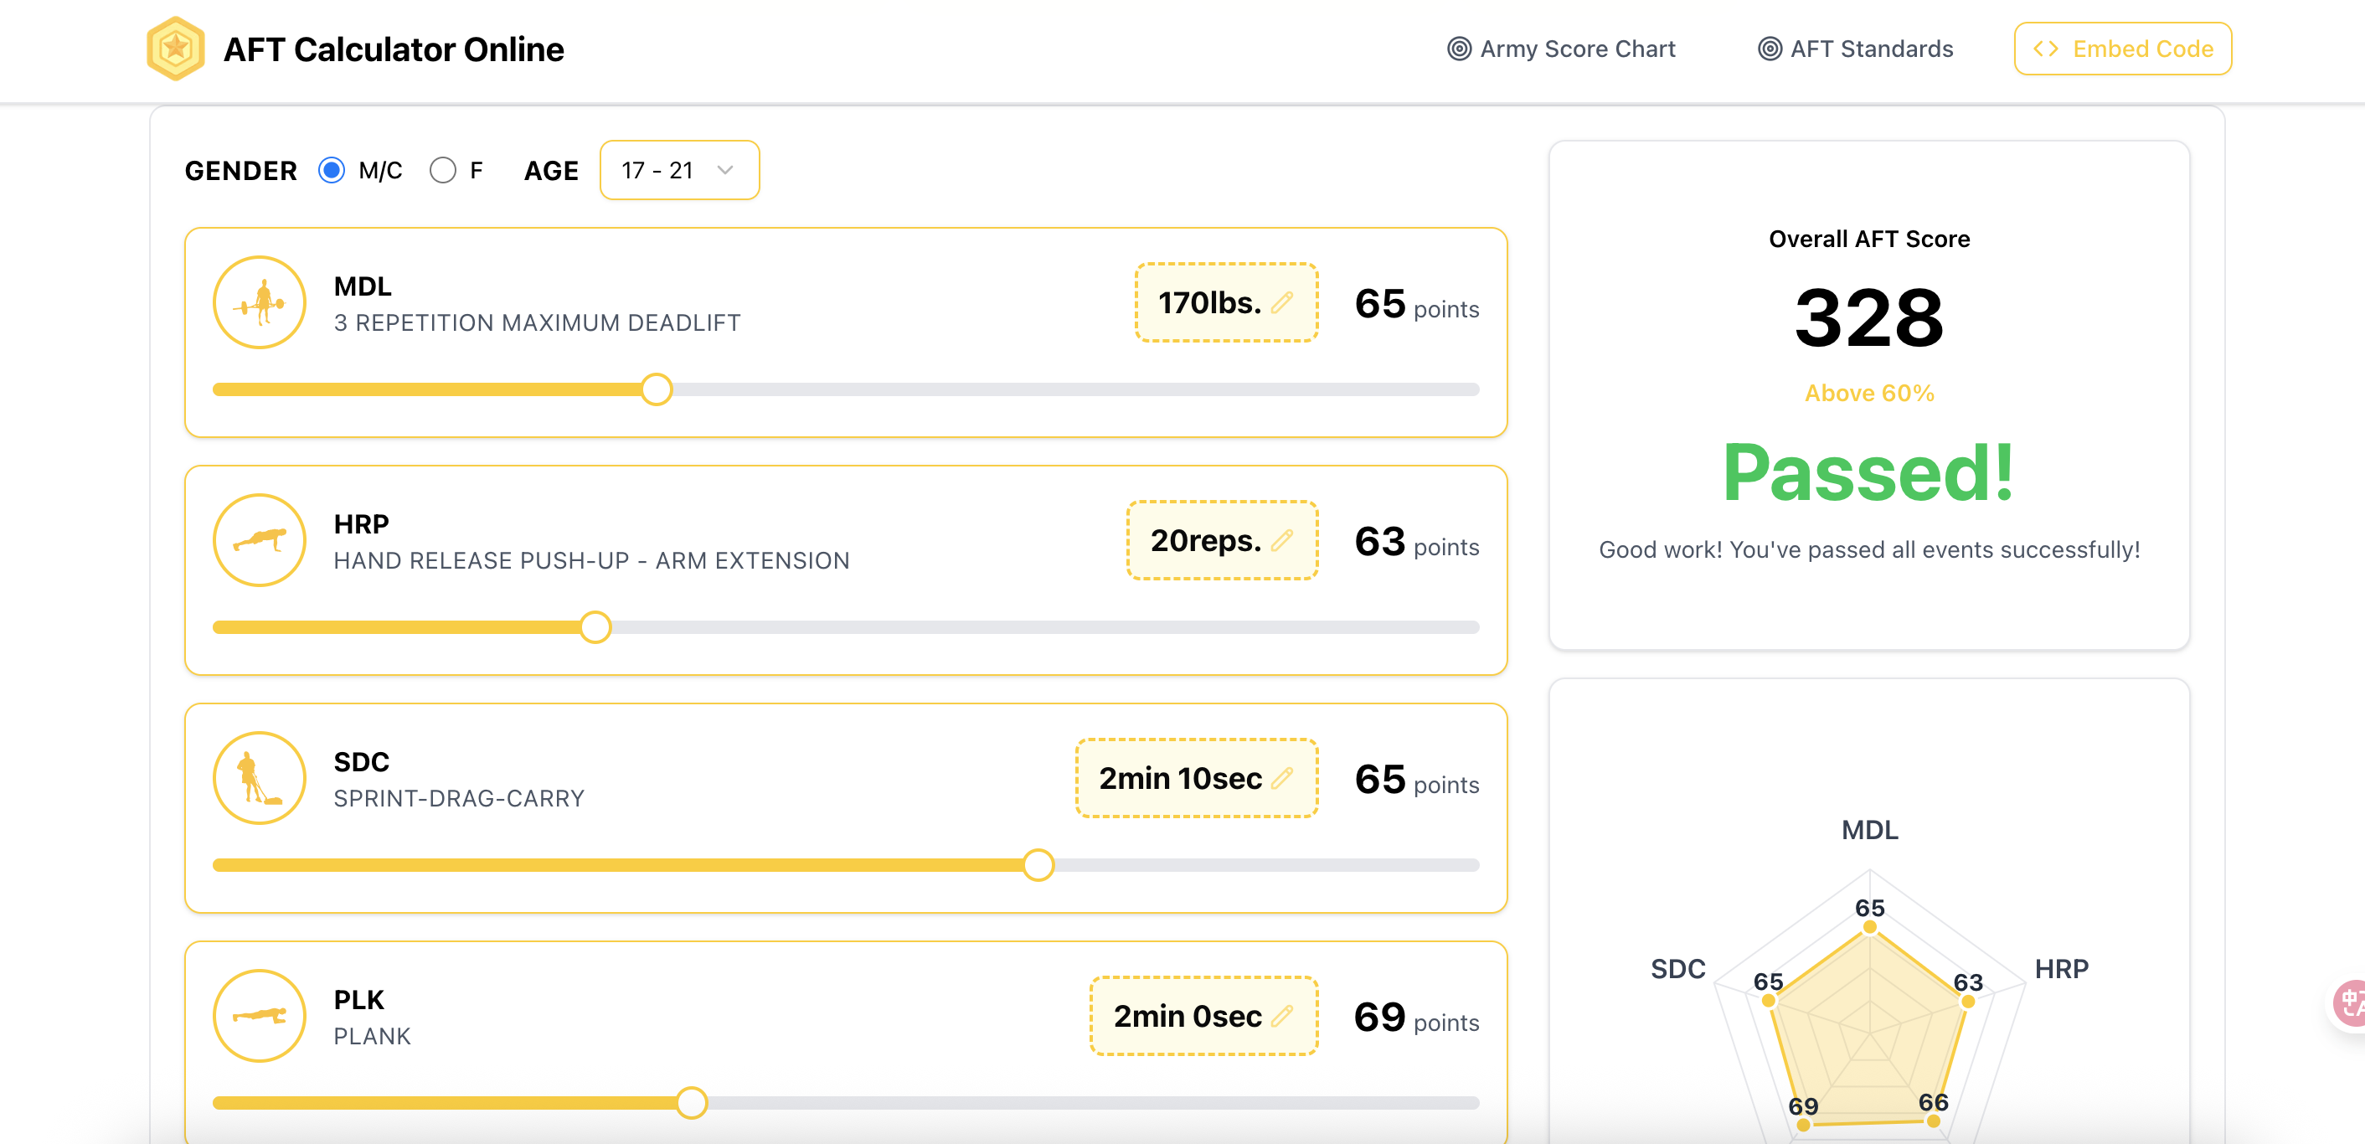Click the green Passed! result text

(x=1869, y=473)
